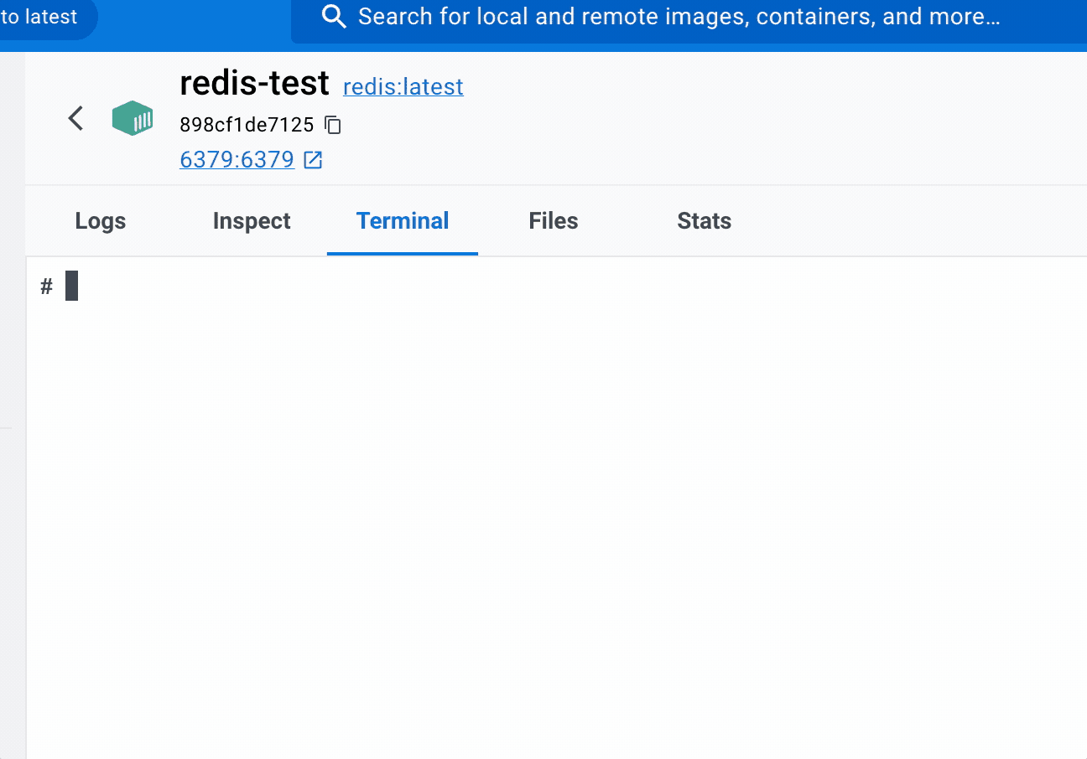
Task: Copy the container ID with copy icon
Action: tap(333, 126)
